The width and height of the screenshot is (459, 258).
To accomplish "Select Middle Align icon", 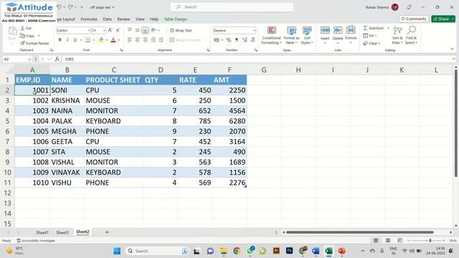I will tap(137, 30).
